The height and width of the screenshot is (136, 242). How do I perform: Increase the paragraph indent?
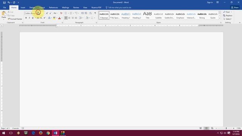86,13
